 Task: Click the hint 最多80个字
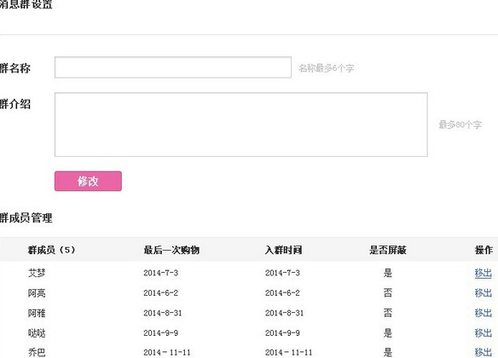coord(460,124)
